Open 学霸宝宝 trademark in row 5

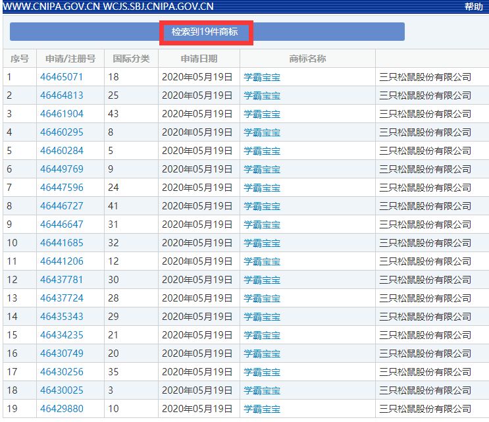(x=262, y=151)
